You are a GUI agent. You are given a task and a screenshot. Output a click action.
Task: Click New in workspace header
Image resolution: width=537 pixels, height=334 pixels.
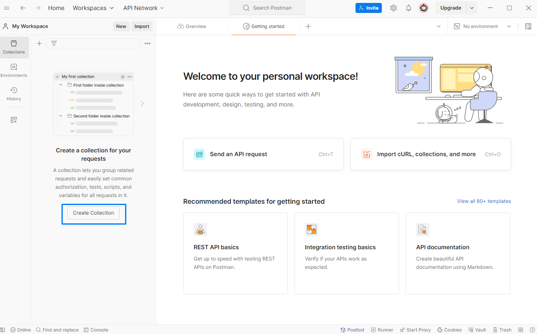pyautogui.click(x=121, y=26)
